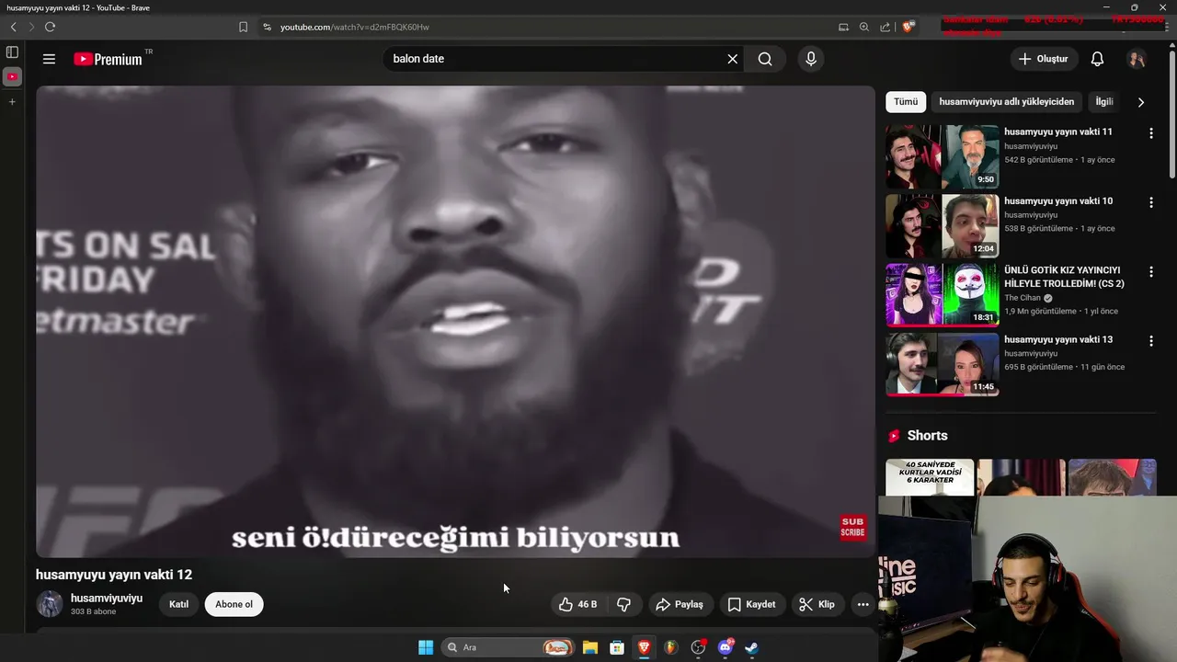The width and height of the screenshot is (1177, 662).
Task: Save video with the Kaydet button
Action: 752,604
